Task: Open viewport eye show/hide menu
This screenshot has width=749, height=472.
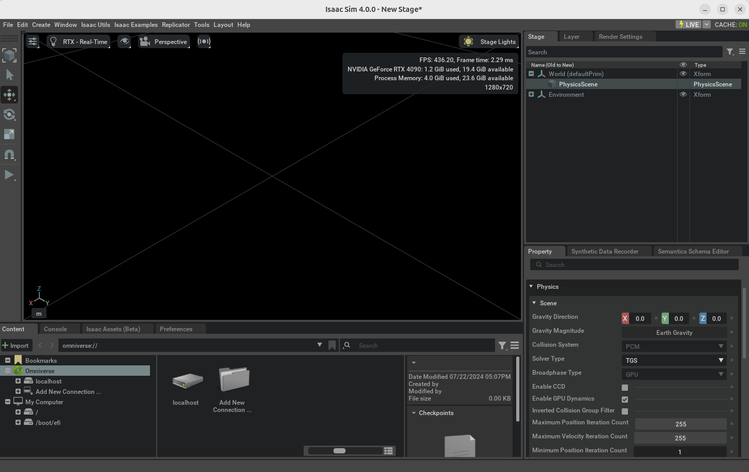Action: pos(124,41)
